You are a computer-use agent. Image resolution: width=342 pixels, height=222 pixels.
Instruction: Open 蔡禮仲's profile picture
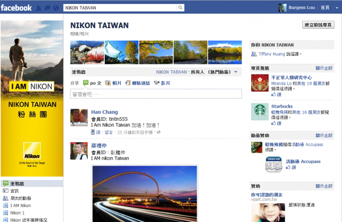click(79, 151)
